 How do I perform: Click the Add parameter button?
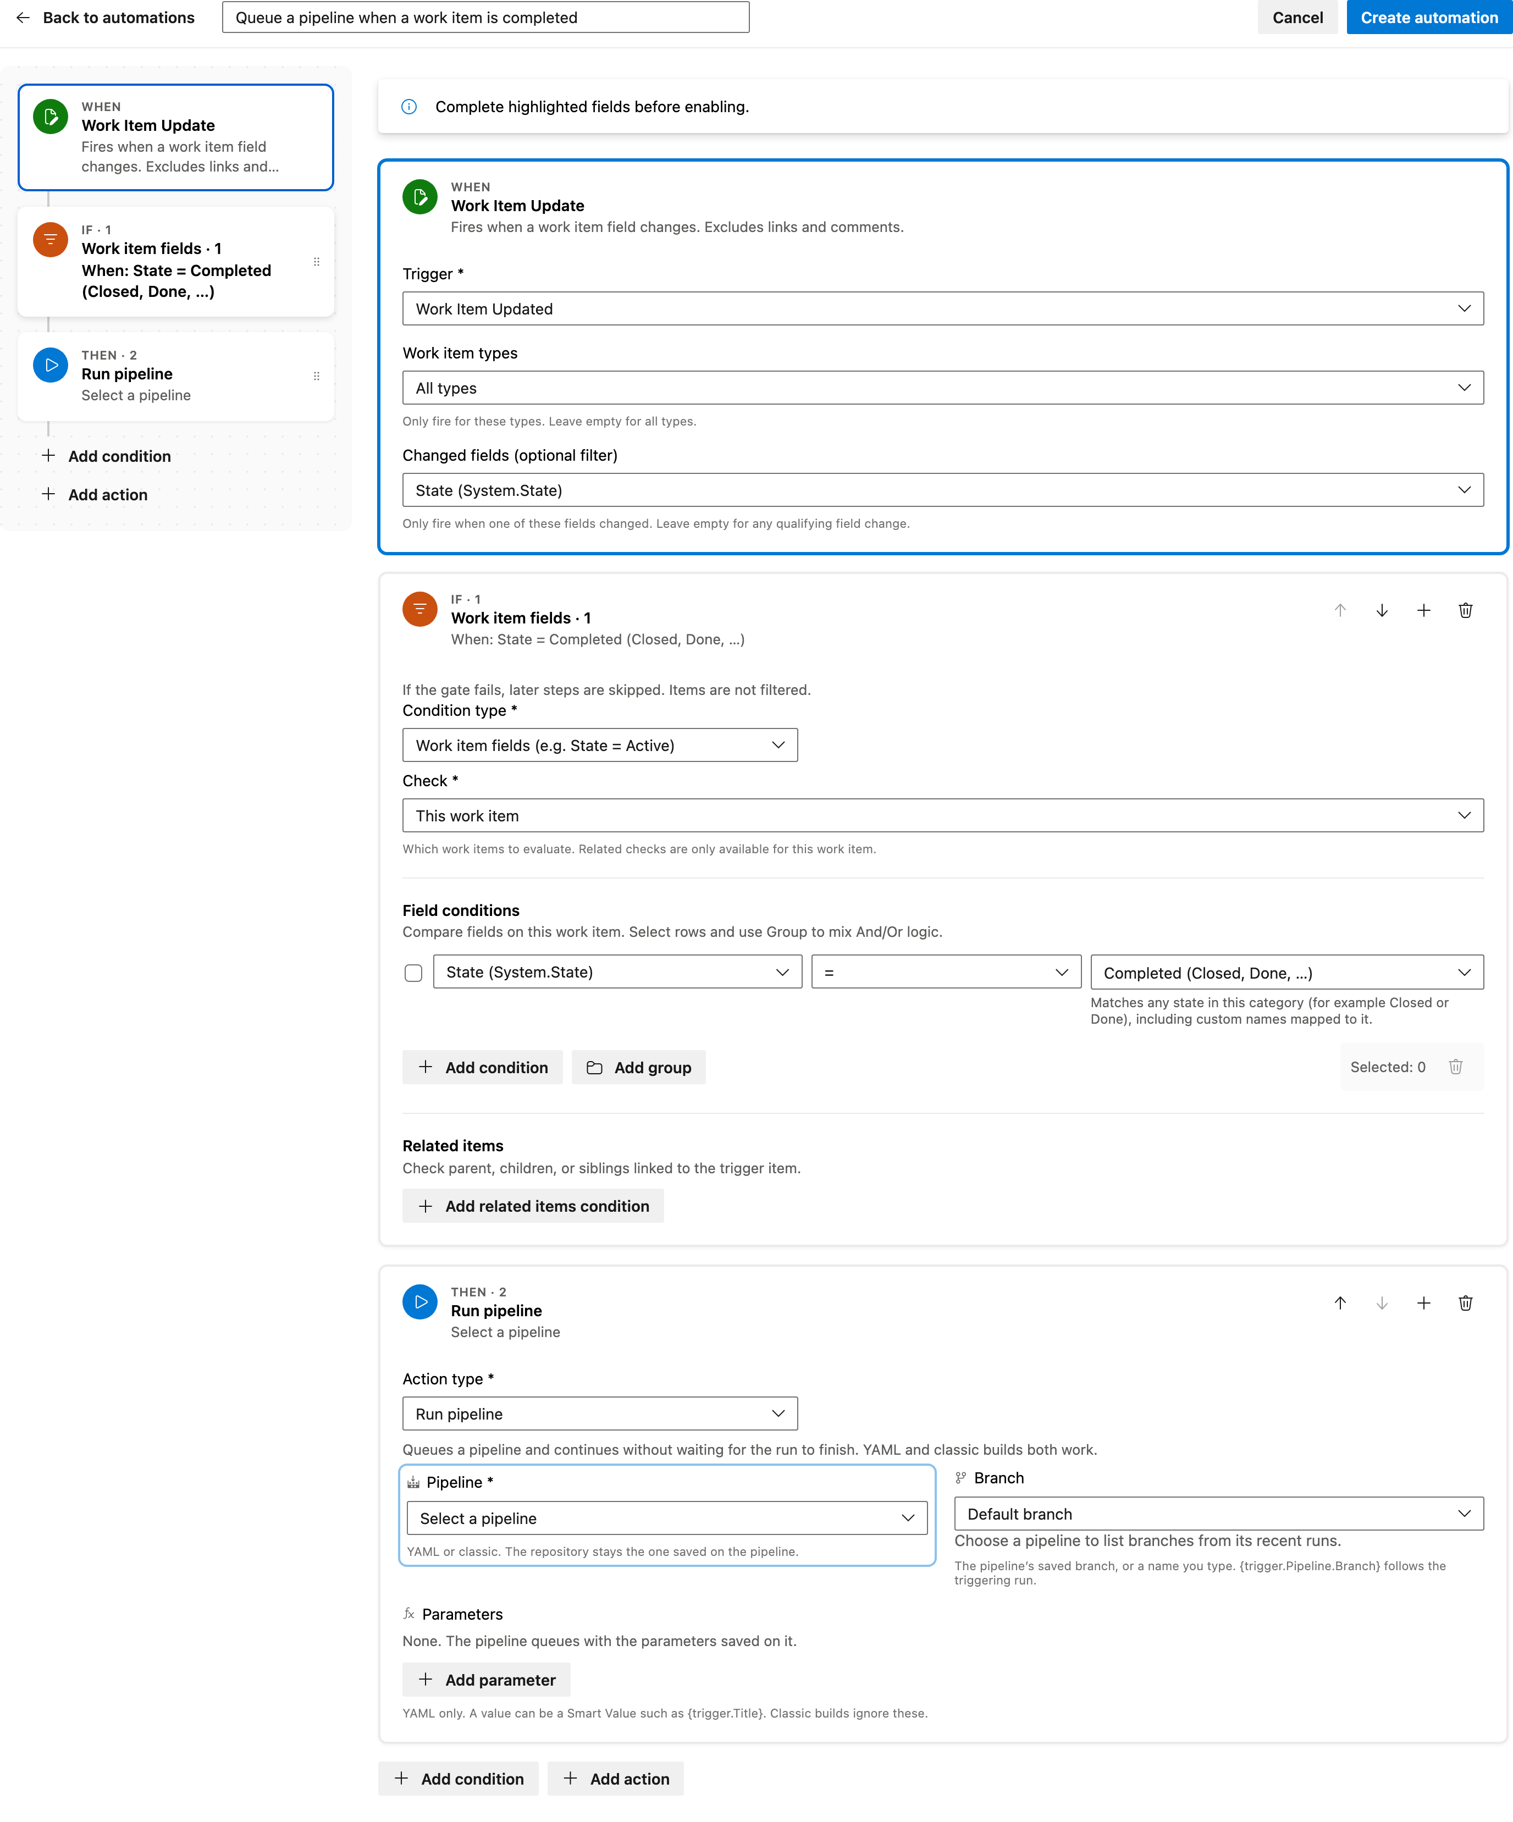point(487,1680)
